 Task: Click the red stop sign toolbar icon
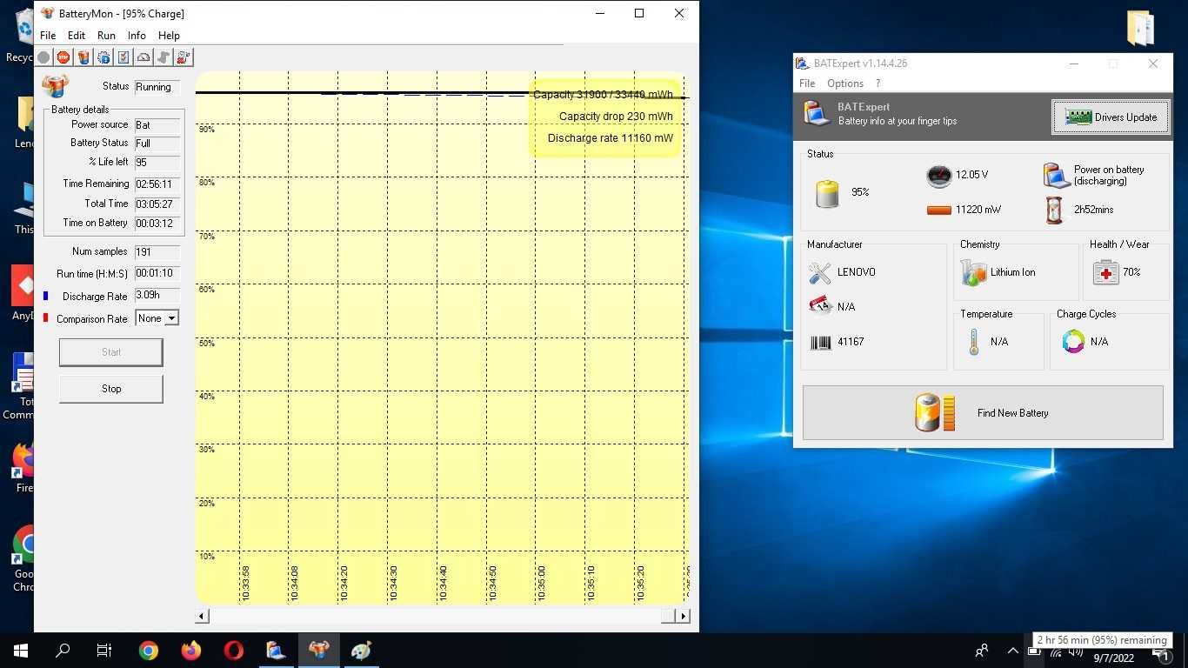tap(63, 57)
